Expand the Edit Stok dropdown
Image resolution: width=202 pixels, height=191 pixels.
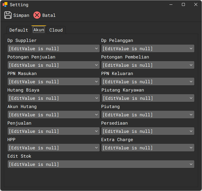pos(191,164)
